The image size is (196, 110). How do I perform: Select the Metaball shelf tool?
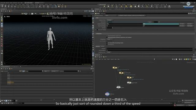[56, 6]
